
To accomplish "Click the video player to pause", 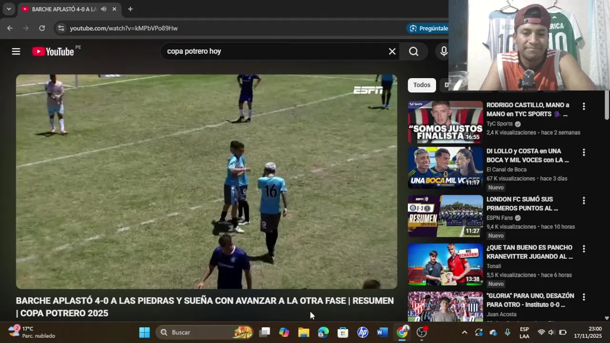I will pos(206,182).
